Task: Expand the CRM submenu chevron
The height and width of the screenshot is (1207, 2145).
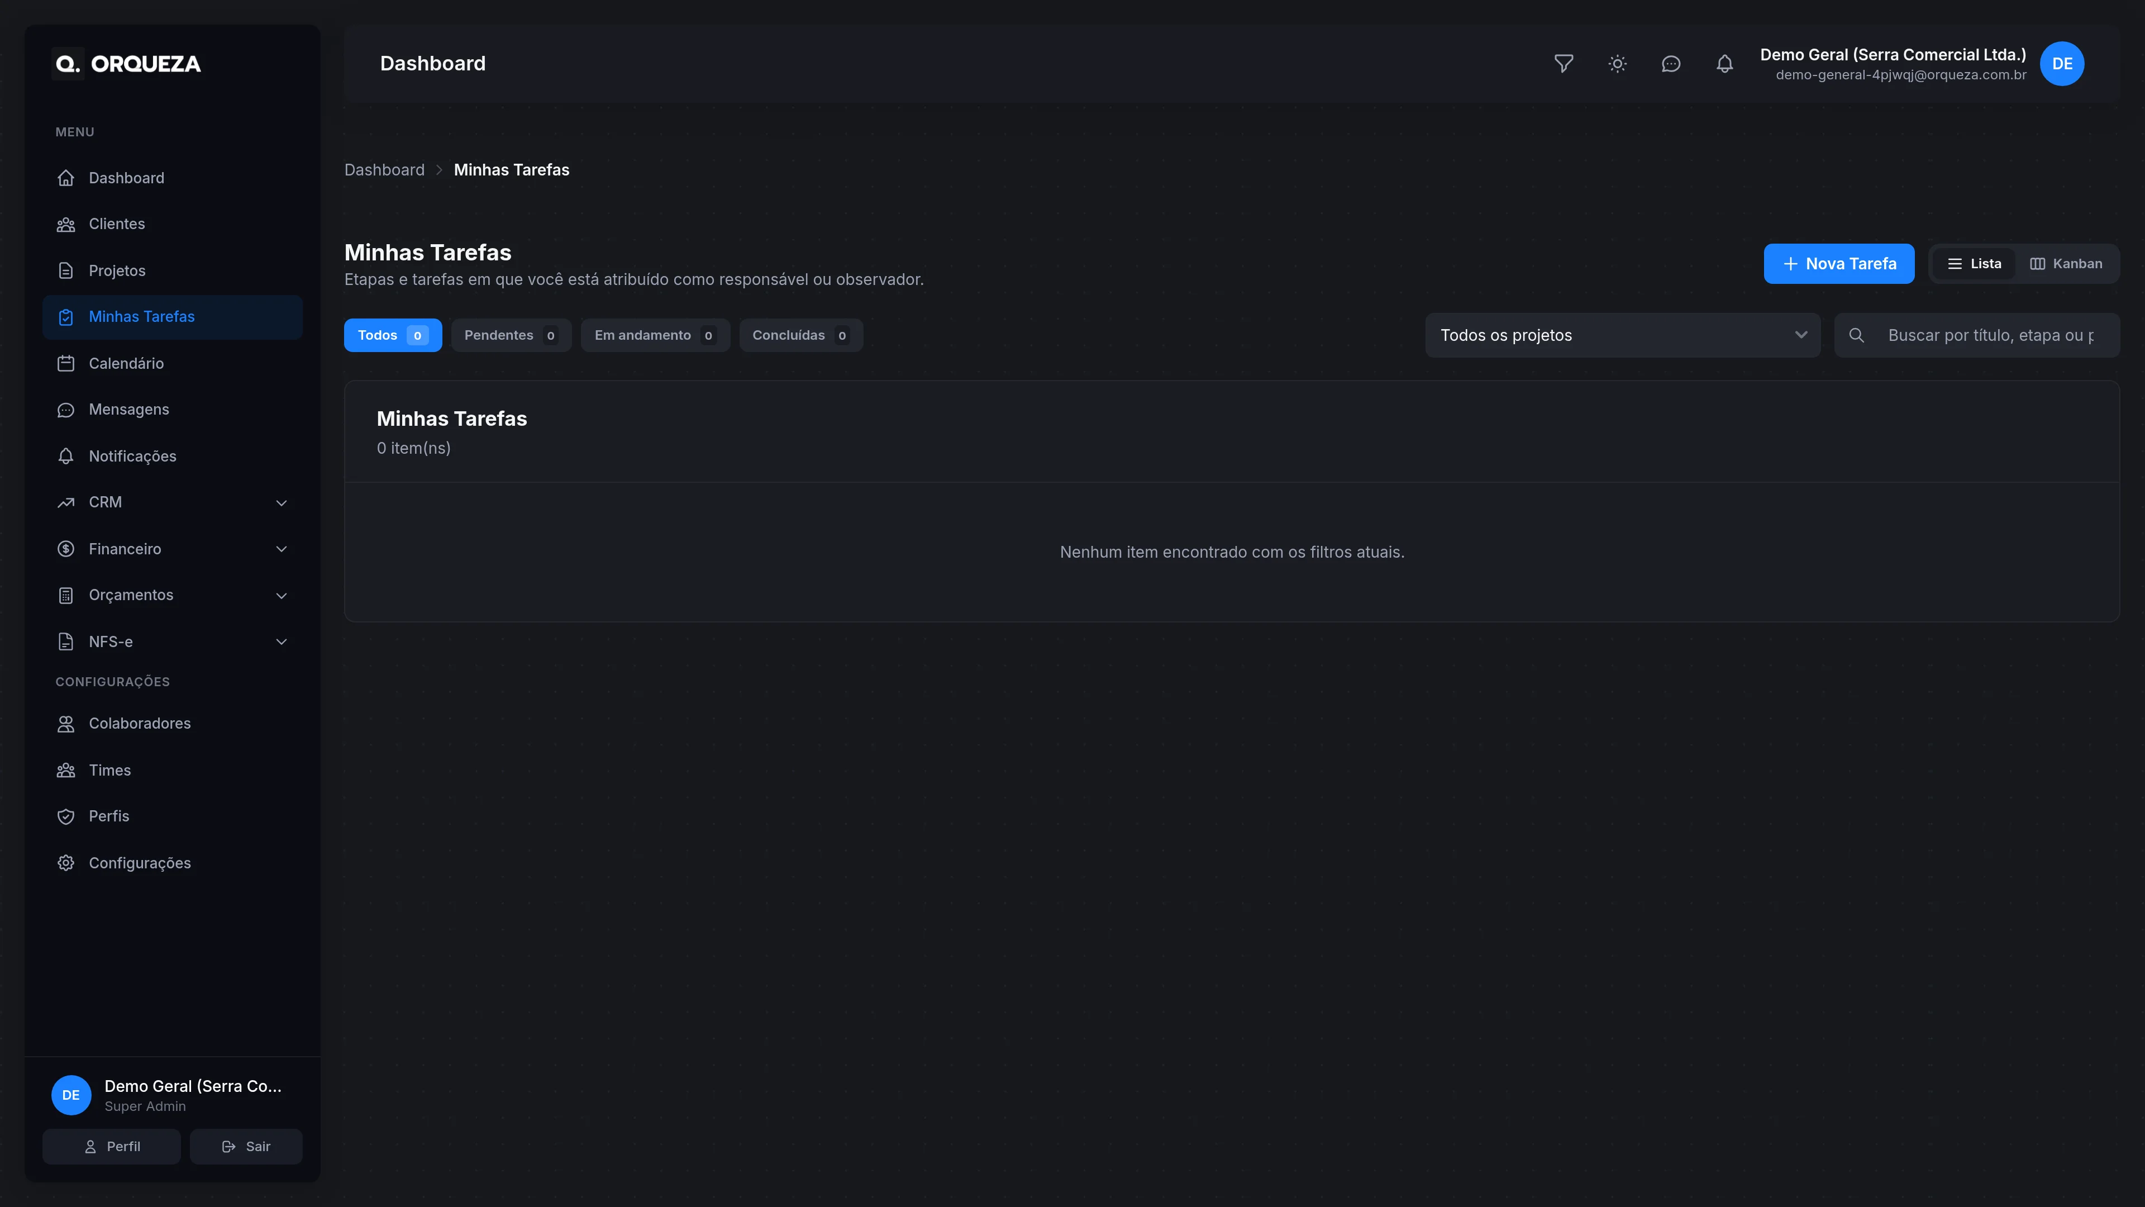Action: point(282,502)
